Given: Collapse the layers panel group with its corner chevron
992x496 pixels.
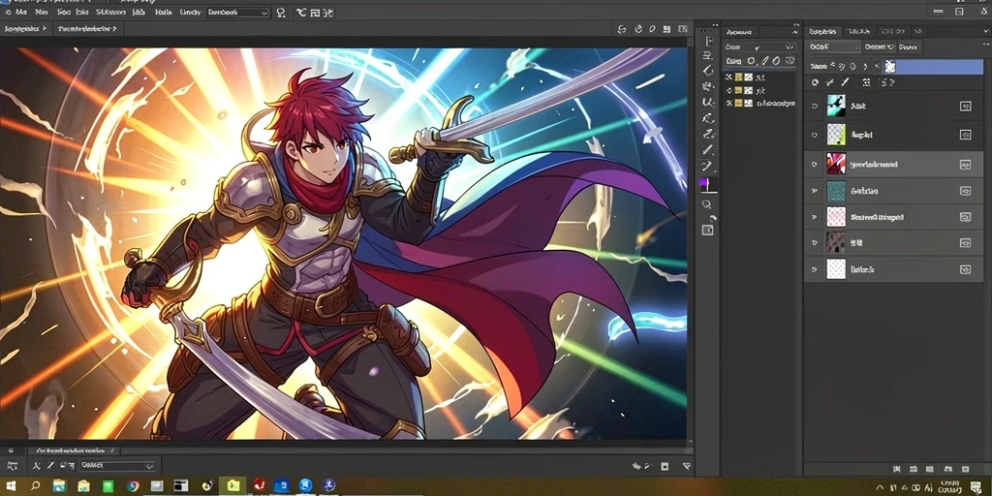Looking at the screenshot, I should [984, 30].
